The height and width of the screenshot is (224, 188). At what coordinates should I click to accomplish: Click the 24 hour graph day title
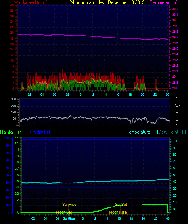[x=107, y=2]
